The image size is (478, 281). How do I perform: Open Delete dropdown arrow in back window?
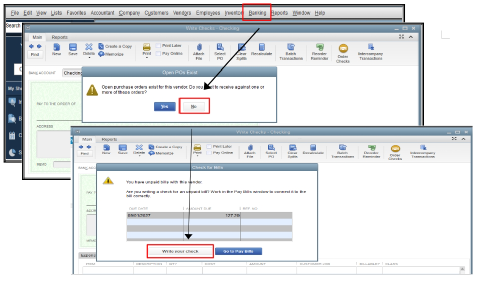pyautogui.click(x=89, y=58)
